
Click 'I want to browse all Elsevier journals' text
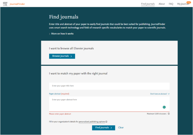click(x=71, y=48)
